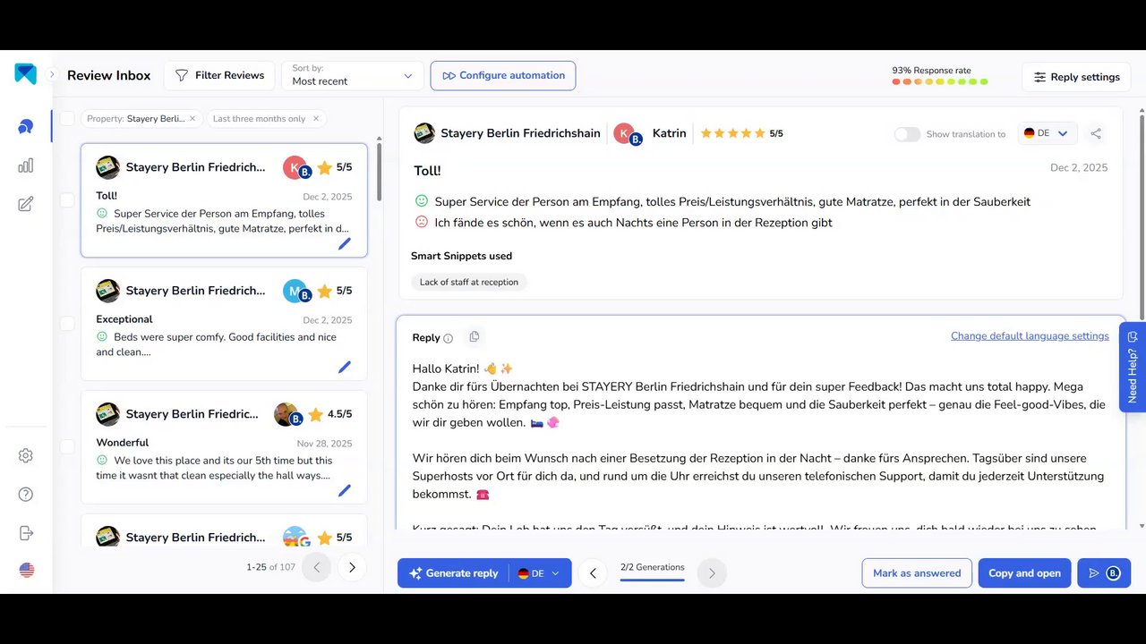
Task: Click reviewer photo on Wonderful card
Action: click(287, 414)
